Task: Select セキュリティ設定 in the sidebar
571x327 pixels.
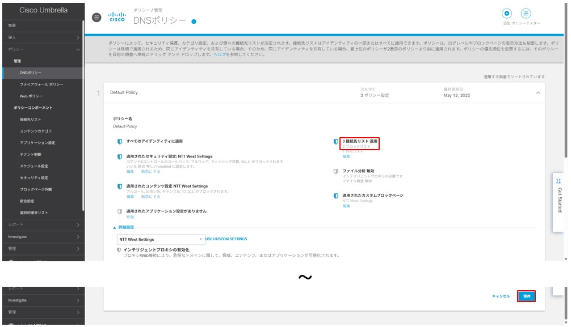Action: [34, 177]
